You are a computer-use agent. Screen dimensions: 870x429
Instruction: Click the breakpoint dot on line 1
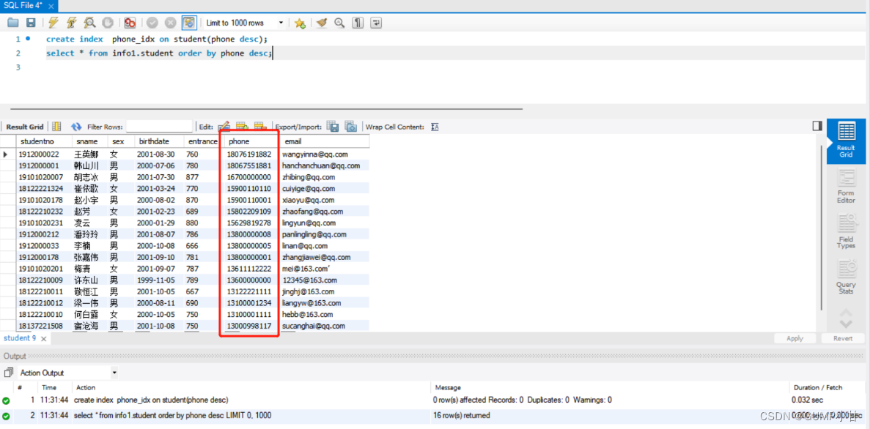[28, 39]
